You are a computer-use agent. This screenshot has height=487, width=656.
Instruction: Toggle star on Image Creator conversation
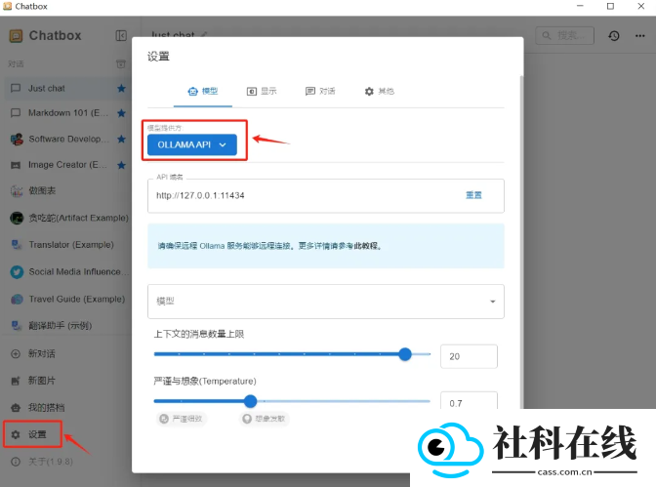(121, 165)
